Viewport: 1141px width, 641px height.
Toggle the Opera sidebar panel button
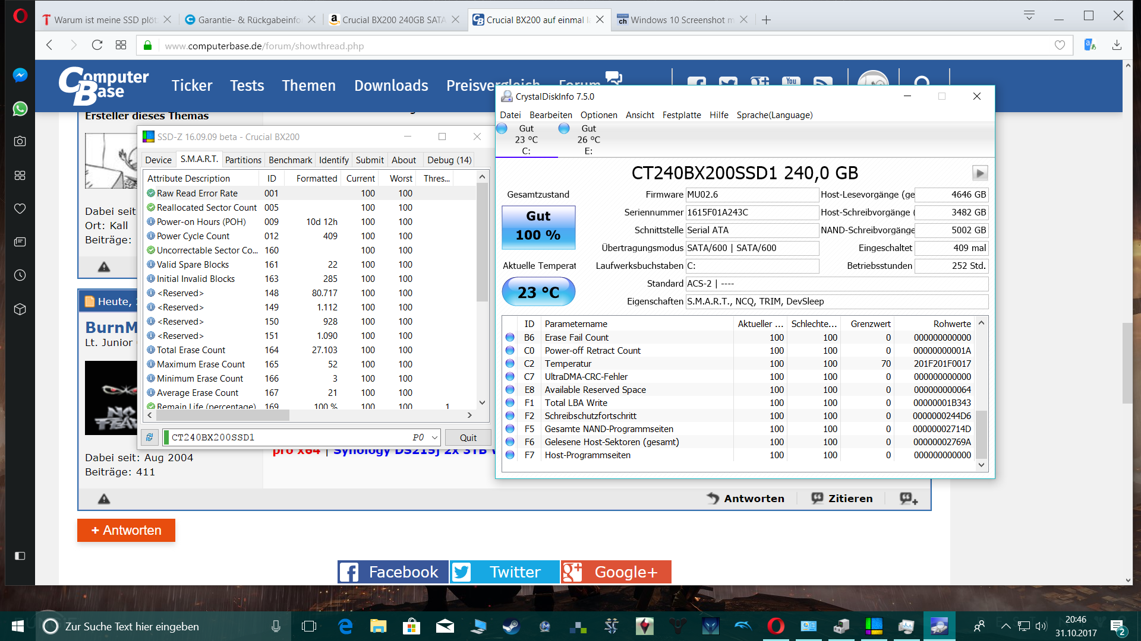pyautogui.click(x=20, y=556)
